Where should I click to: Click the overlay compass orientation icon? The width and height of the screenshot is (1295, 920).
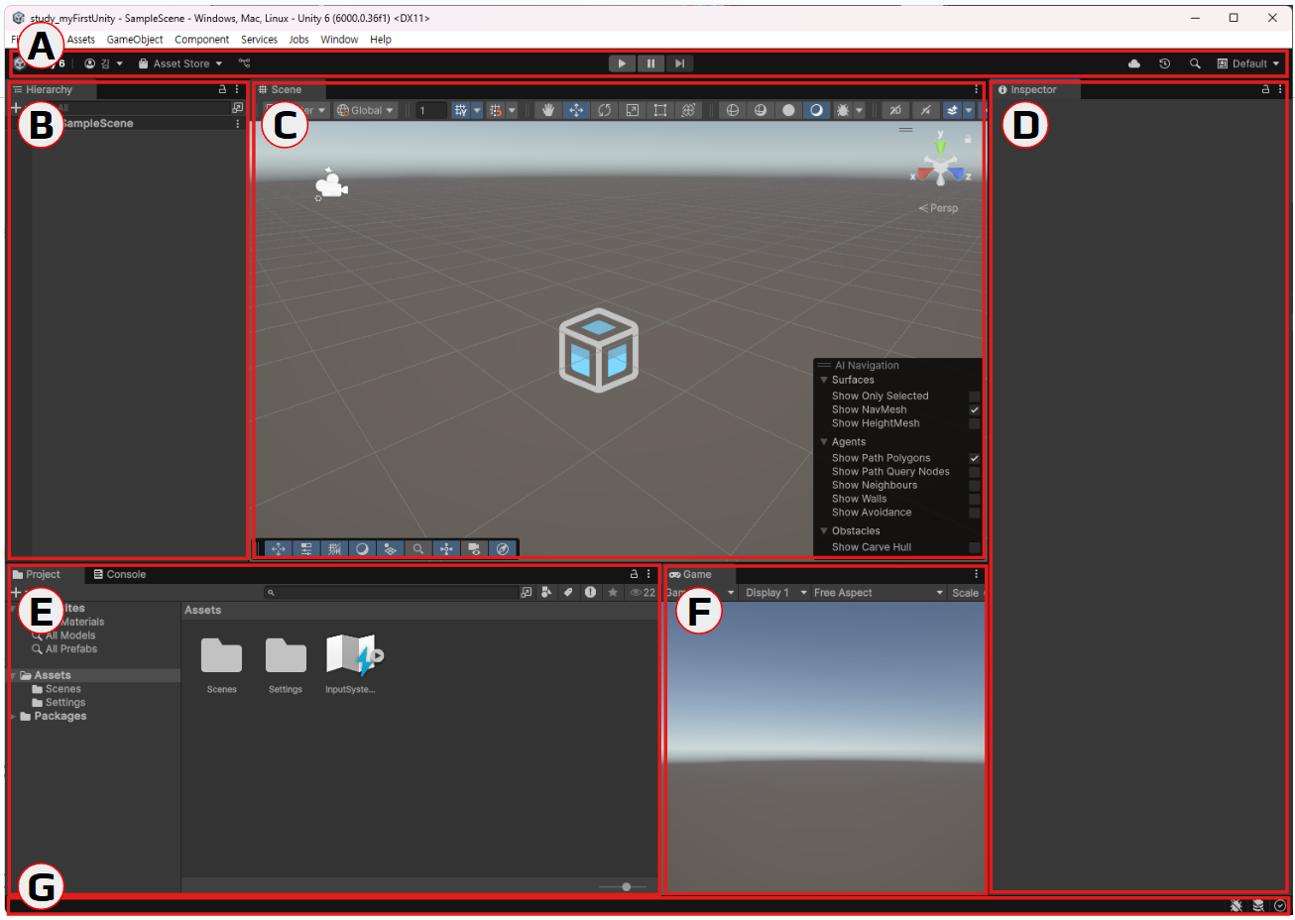point(503,548)
